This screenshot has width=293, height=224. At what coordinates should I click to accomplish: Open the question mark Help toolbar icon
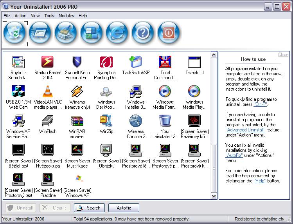[143, 33]
